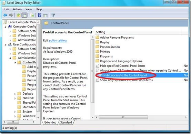Open the Help toolbar icon
Image resolution: width=191 pixels, height=134 pixels.
click(40, 16)
